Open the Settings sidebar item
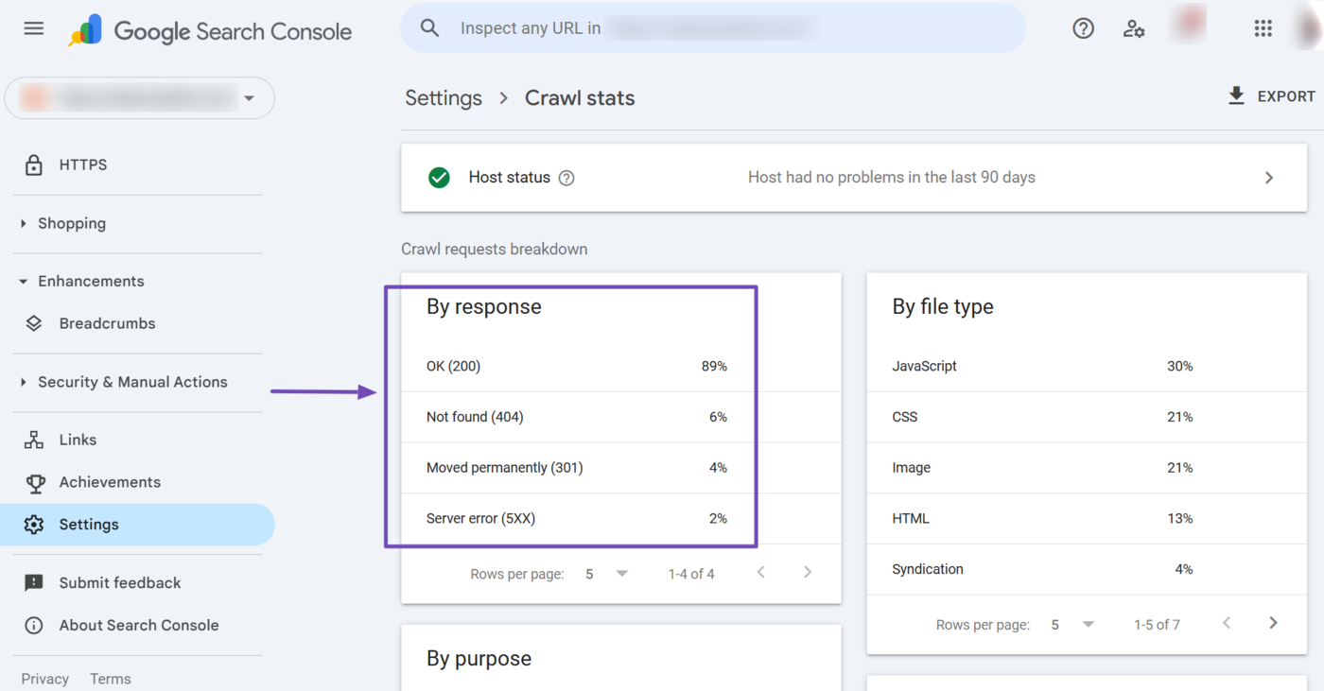This screenshot has width=1324, height=691. [x=88, y=524]
